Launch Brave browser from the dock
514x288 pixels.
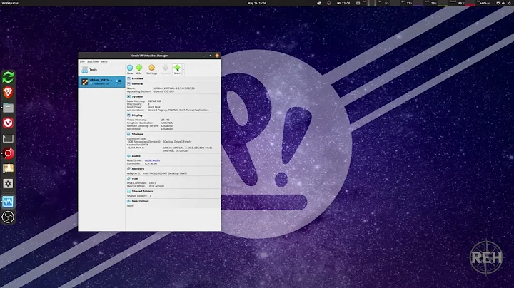pos(8,92)
